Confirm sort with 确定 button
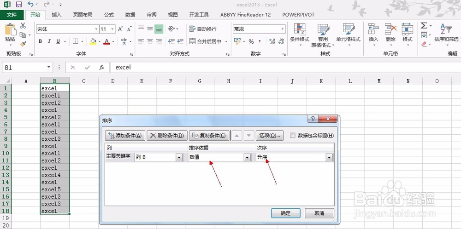Viewport: 461px width, 229px height. tap(285, 213)
